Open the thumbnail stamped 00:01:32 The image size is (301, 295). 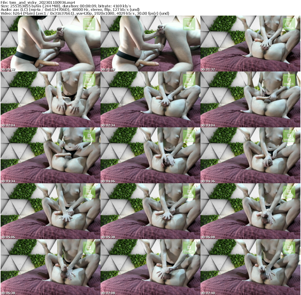pyautogui.click(x=250, y=44)
